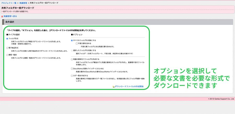This screenshot has height=114, width=235.
Task: Choose the 書類一覧表 type option
Action: (x=7, y=55)
